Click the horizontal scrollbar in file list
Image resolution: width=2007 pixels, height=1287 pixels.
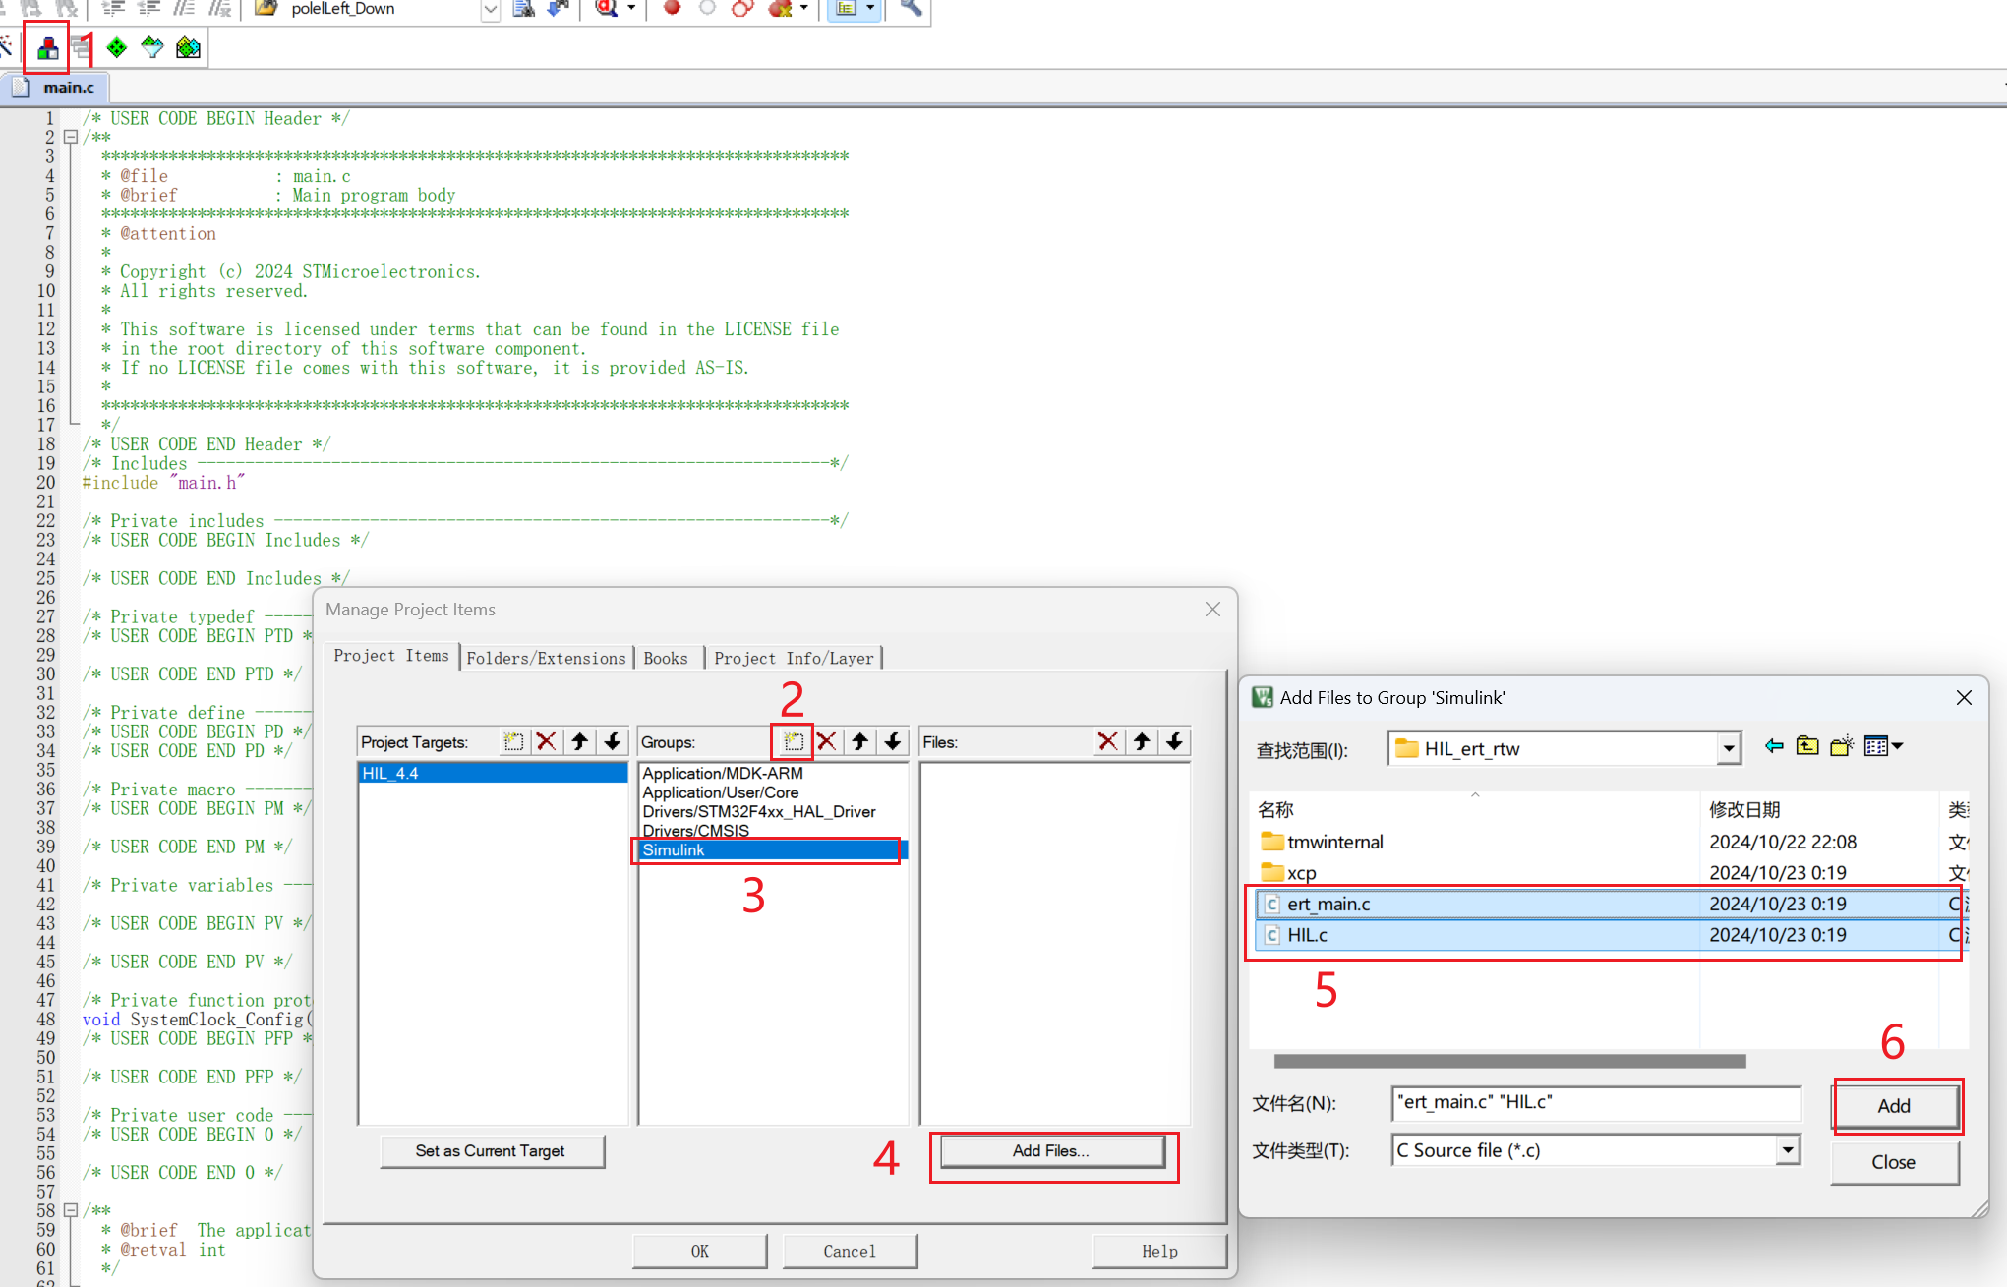pyautogui.click(x=1509, y=1061)
